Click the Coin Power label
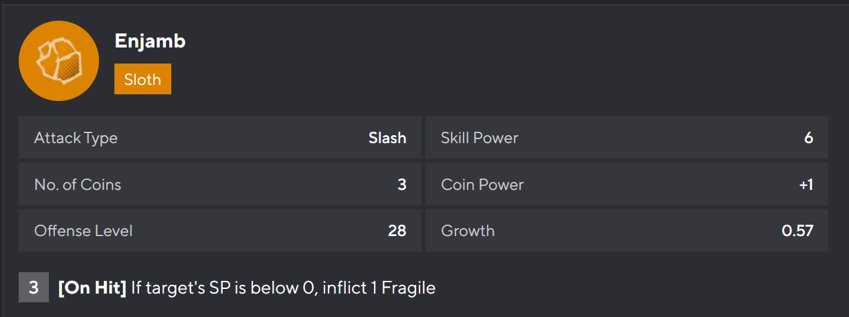 [x=482, y=185]
